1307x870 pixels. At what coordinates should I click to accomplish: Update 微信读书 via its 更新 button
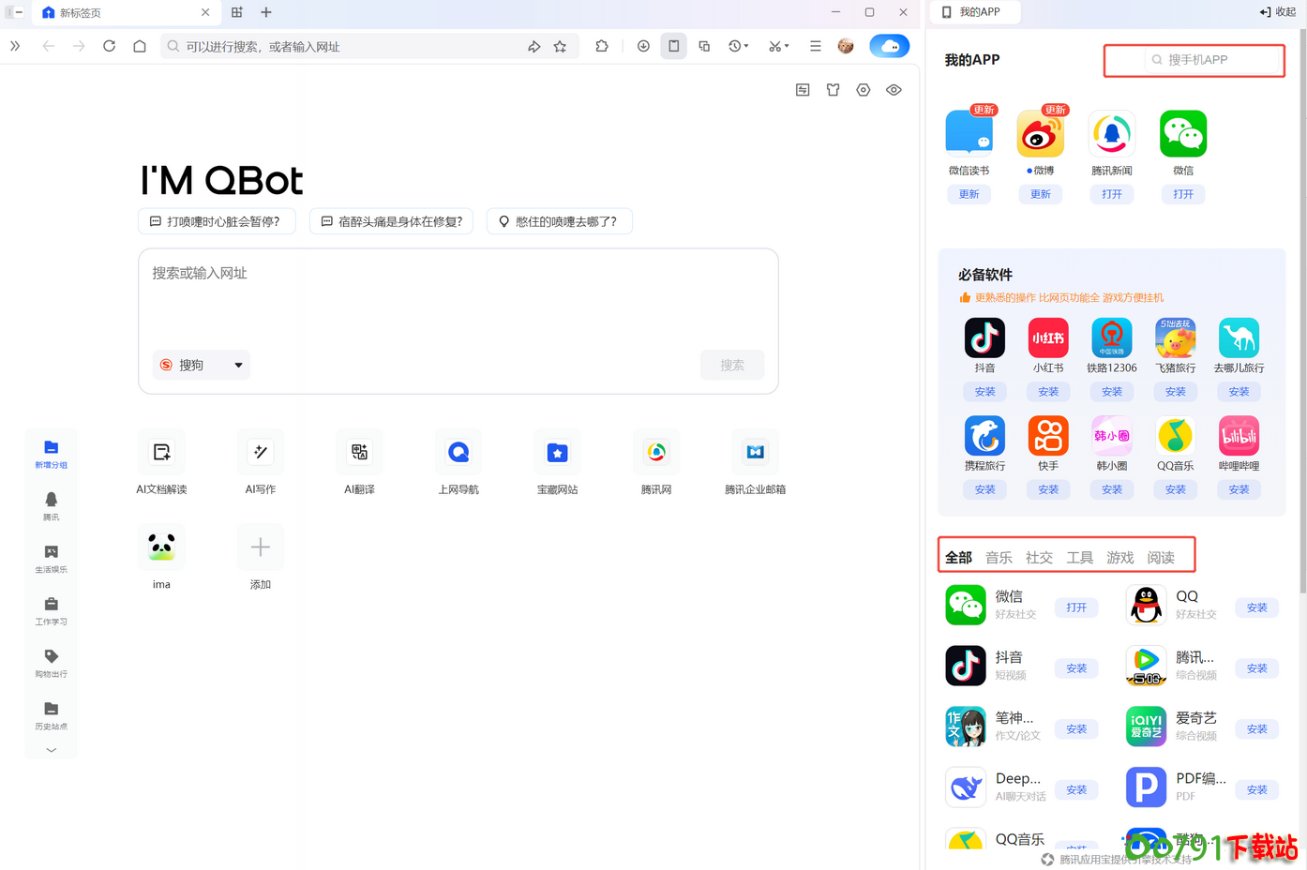tap(969, 194)
